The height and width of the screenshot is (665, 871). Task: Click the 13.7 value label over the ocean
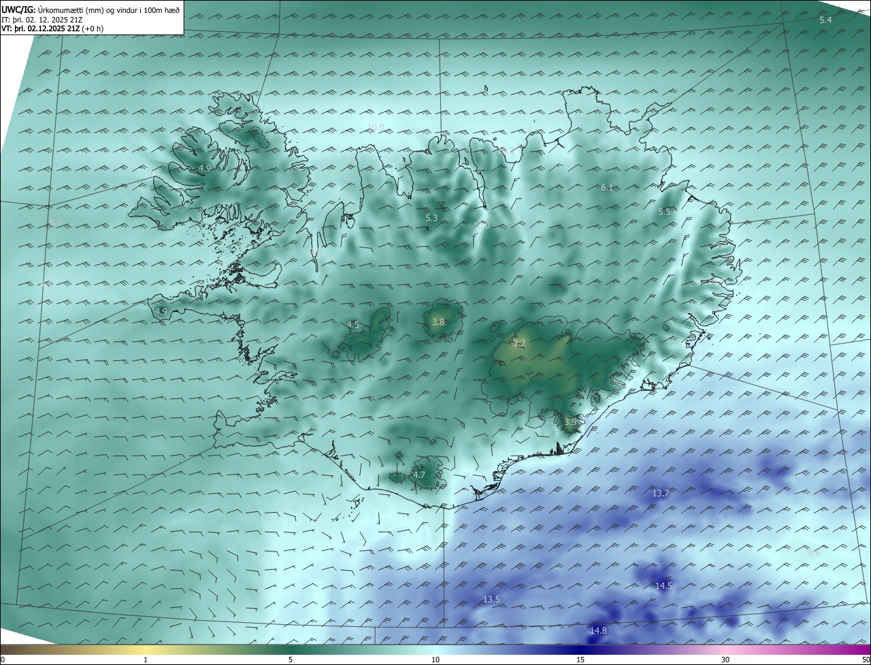tap(661, 494)
